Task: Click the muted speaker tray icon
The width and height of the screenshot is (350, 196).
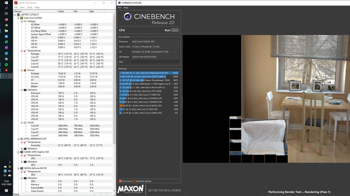Action: [x=5, y=175]
